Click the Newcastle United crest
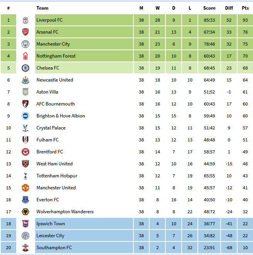253x255 pixels. 25,80
